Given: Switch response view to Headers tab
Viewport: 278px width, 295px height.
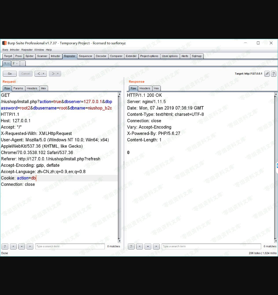Looking at the screenshot, I should tap(145, 88).
